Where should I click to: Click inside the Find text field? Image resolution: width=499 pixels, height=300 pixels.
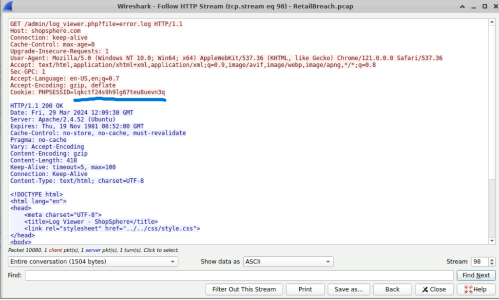(239, 275)
